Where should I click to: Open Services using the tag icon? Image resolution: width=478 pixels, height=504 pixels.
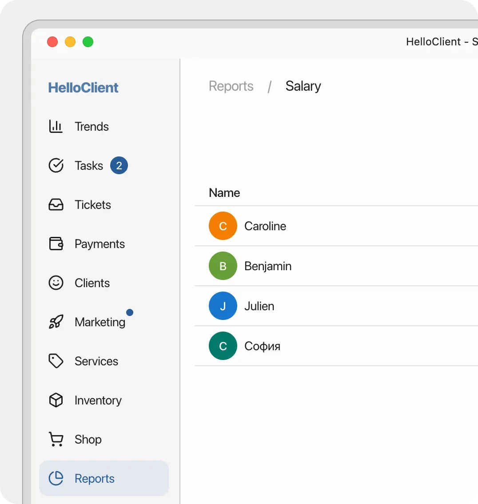coord(56,361)
